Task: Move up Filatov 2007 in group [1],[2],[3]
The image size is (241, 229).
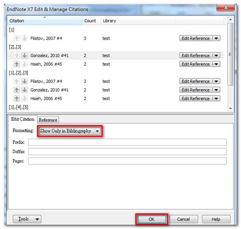Action: 16,81
